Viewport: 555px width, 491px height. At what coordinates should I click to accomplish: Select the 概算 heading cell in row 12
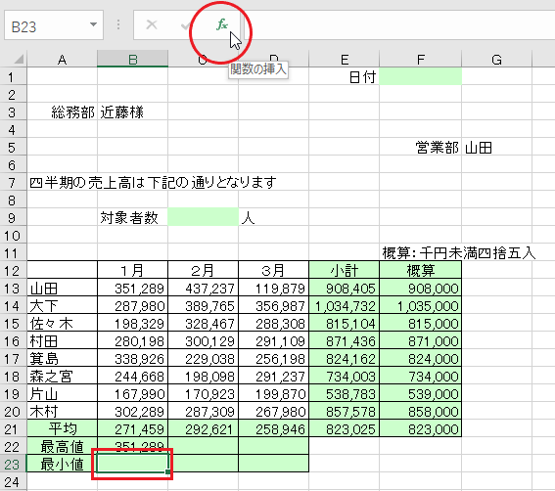coord(421,270)
